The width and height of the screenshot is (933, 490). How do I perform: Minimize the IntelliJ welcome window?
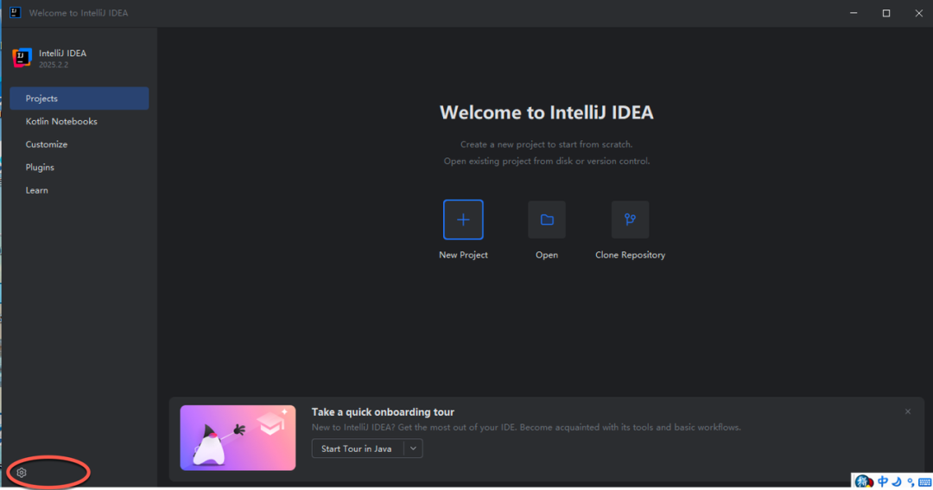(x=854, y=13)
